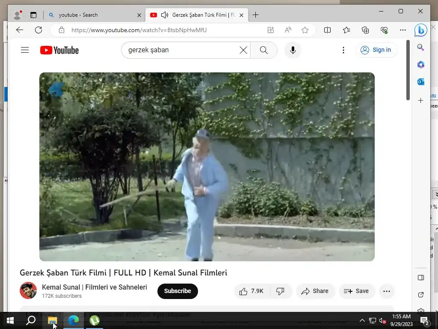Close the youtube - Search tab

point(139,15)
